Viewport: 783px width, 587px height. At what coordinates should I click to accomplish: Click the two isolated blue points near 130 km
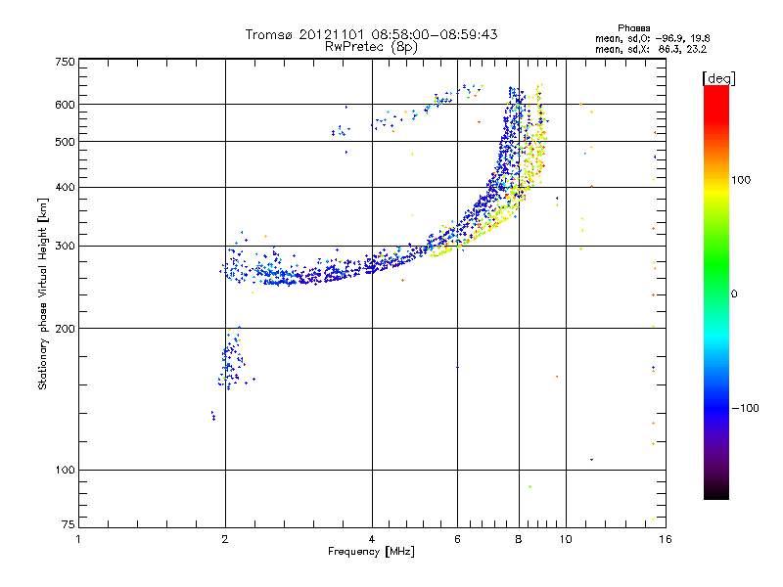[213, 416]
